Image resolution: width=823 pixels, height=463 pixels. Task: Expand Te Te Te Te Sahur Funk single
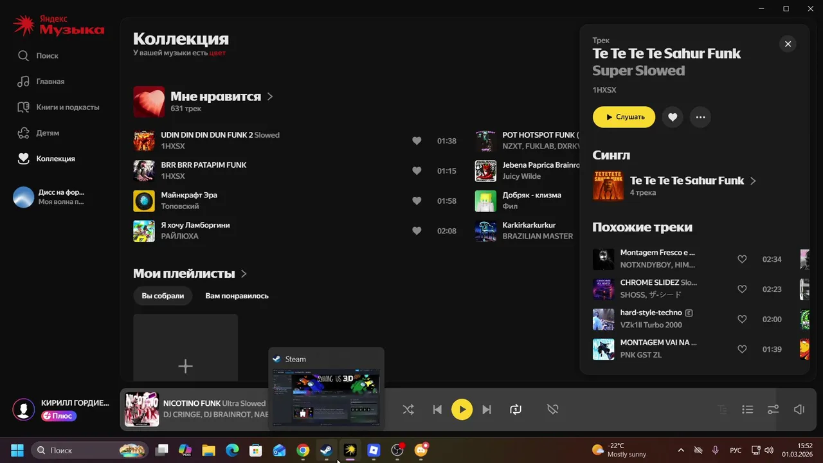click(753, 181)
